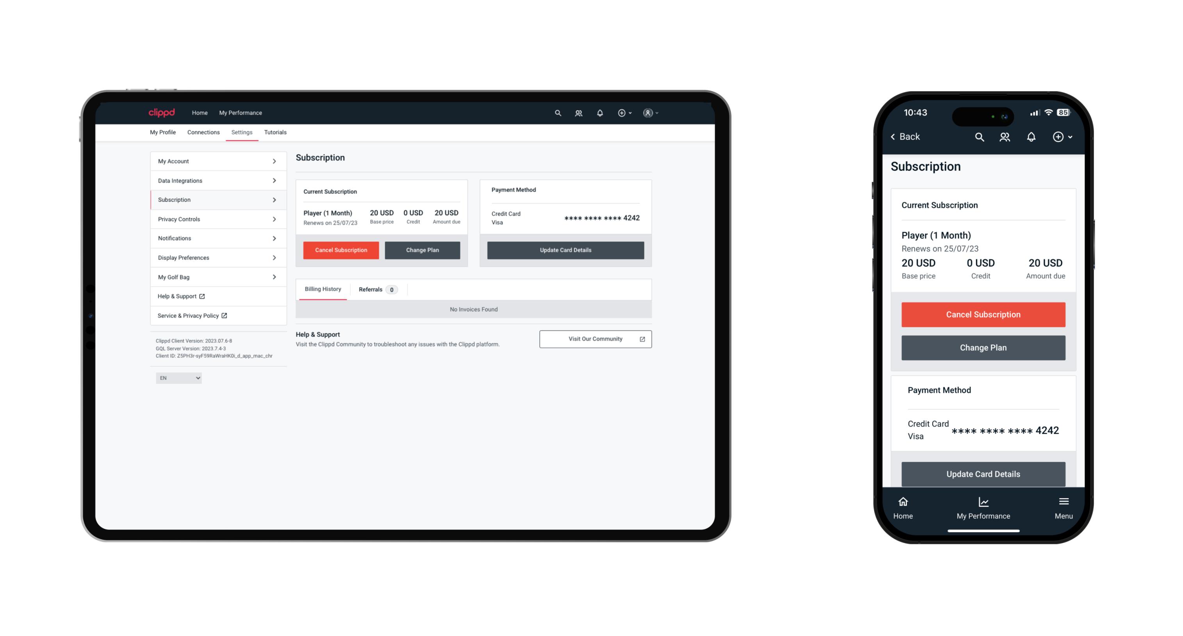
Task: Click the Change Plan button
Action: [423, 250]
